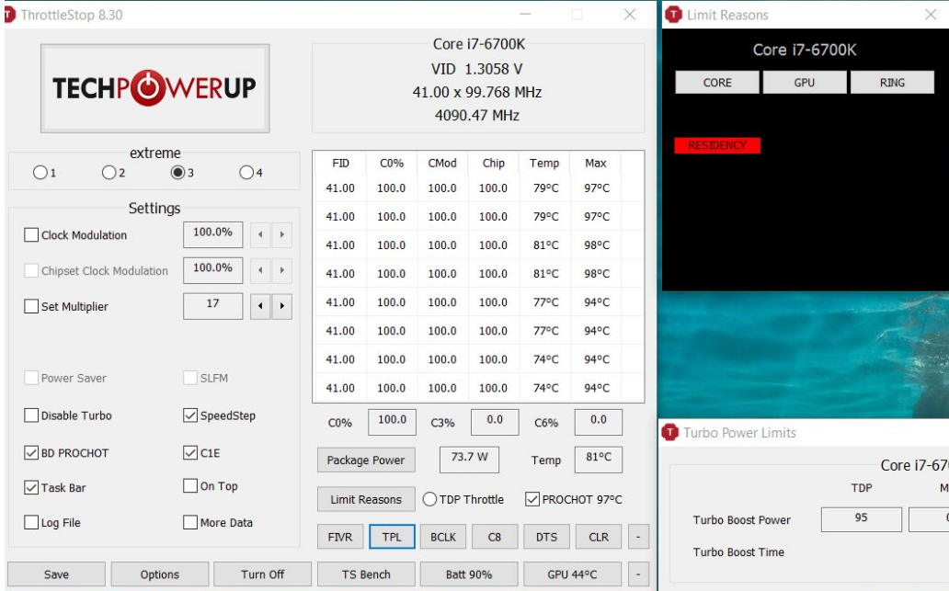The height and width of the screenshot is (591, 949).
Task: Click the BCLK button
Action: tap(443, 537)
